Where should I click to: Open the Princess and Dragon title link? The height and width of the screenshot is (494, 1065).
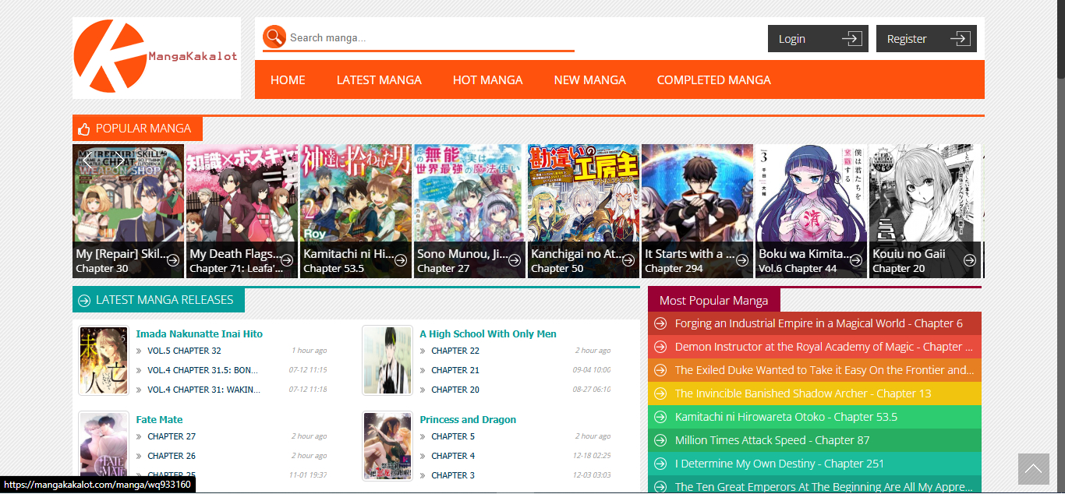coord(468,419)
